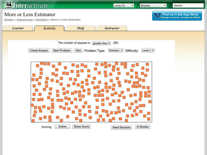Follow the Shodor breadcrumb link
The width and height of the screenshot is (207, 155).
[x=9, y=20]
